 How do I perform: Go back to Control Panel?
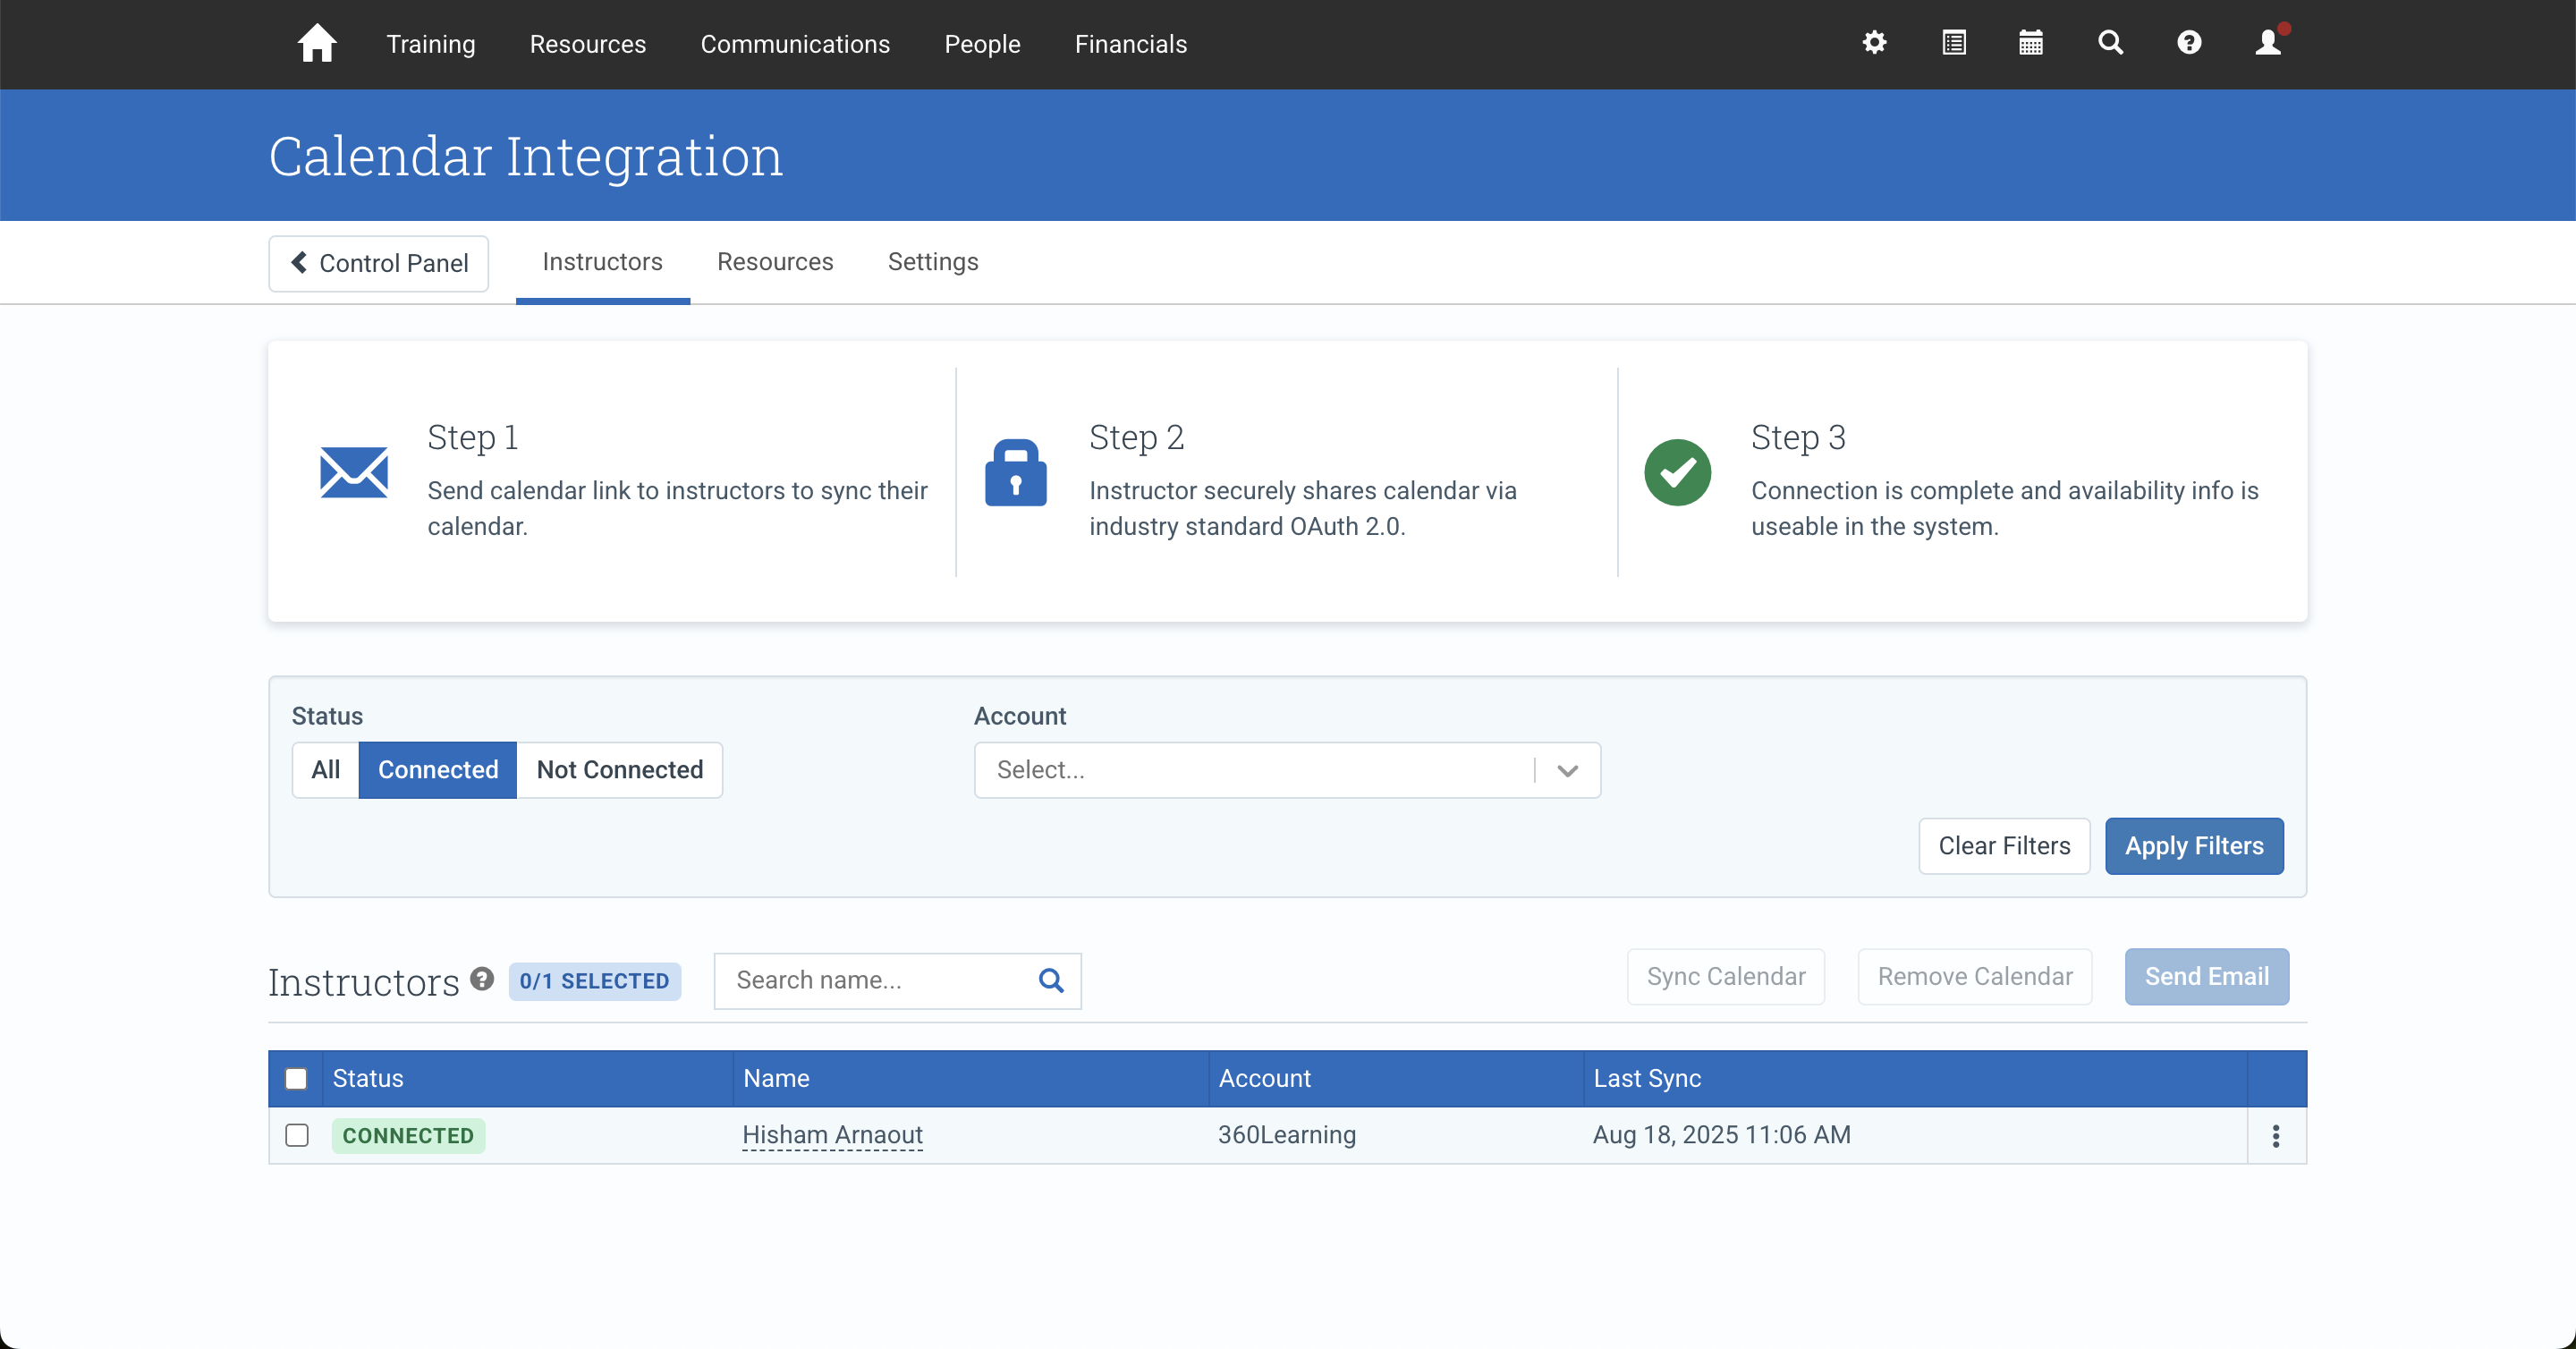pyautogui.click(x=378, y=263)
